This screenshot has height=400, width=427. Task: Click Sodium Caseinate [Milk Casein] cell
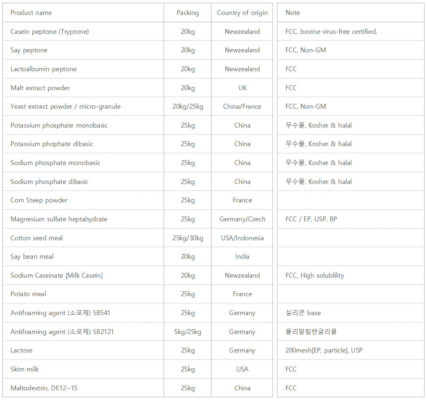pos(57,276)
